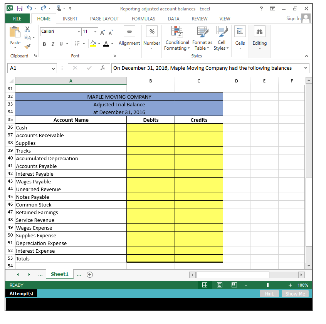Undo the last action

[29, 8]
